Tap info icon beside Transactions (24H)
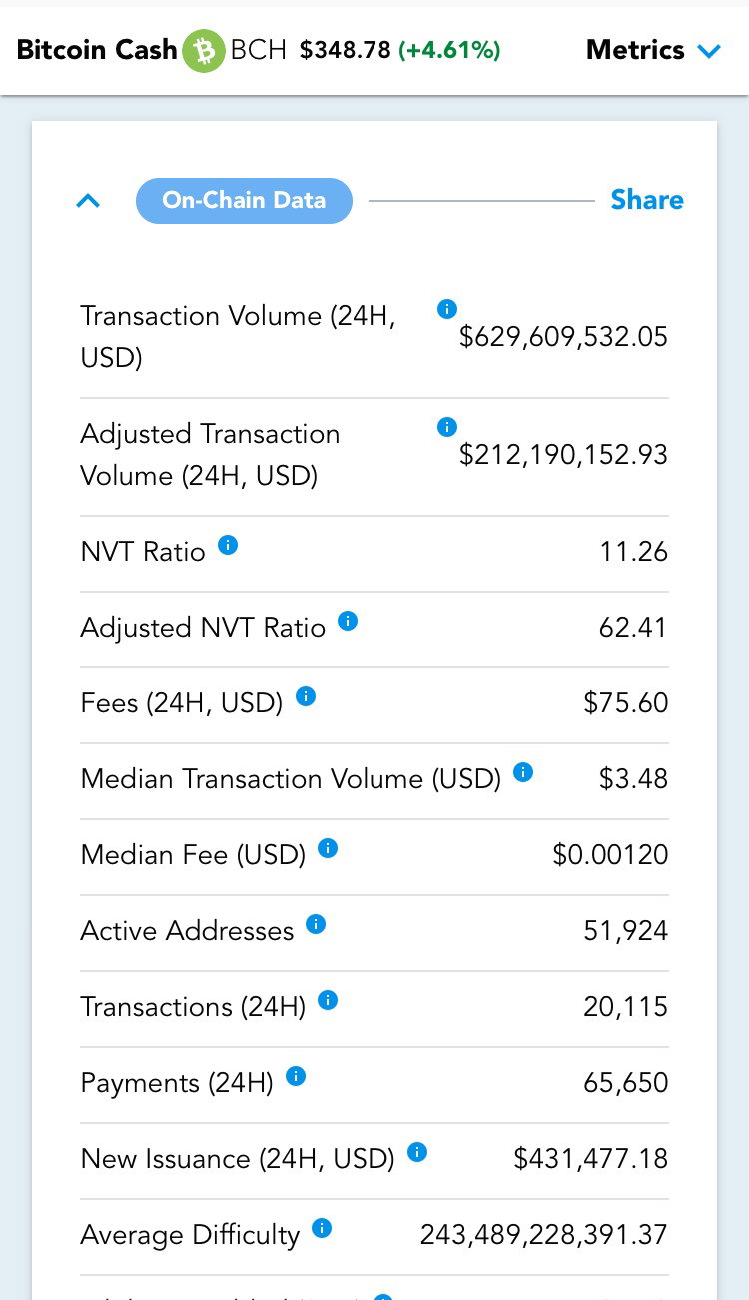The image size is (749, 1300). coord(328,1000)
